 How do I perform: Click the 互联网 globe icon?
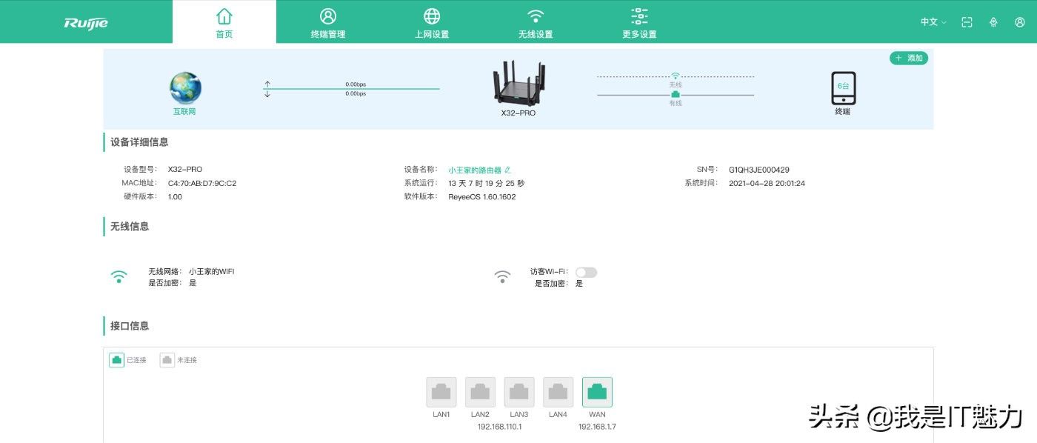pos(185,87)
